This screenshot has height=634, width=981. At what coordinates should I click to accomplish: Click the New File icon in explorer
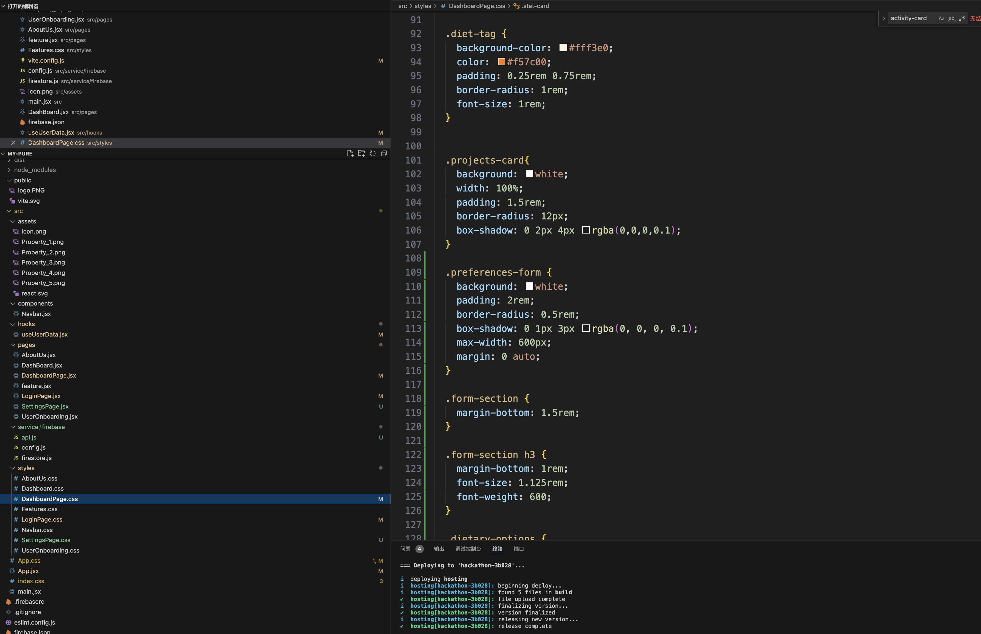tap(350, 153)
